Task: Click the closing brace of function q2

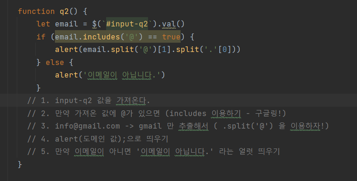Action: (x=20, y=164)
